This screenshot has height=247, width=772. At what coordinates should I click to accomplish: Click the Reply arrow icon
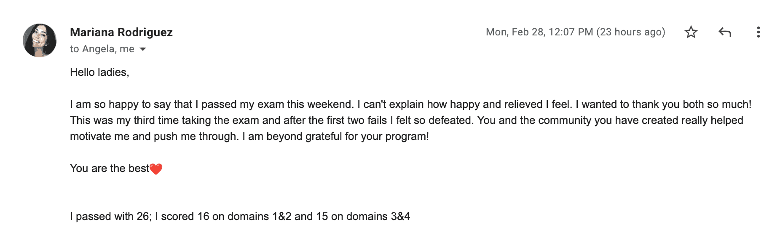724,32
